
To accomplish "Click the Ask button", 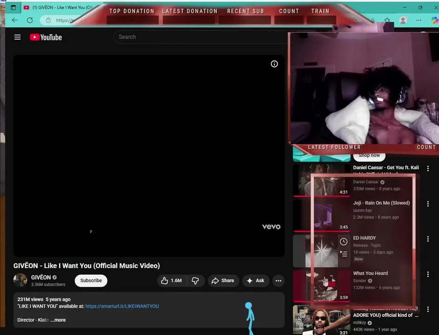I will [255, 281].
